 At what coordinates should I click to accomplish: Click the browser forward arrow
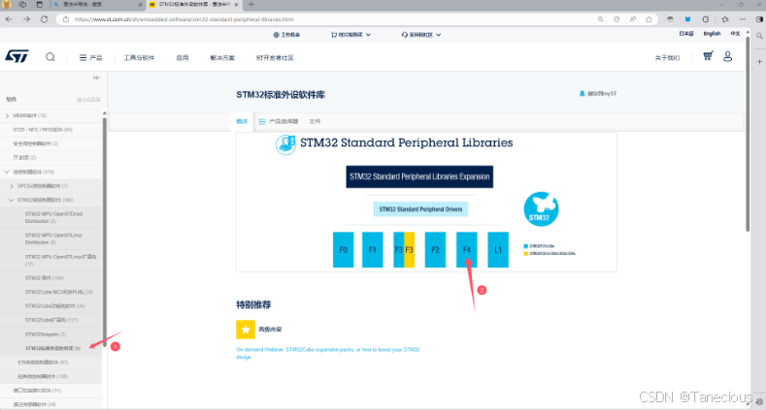point(26,19)
